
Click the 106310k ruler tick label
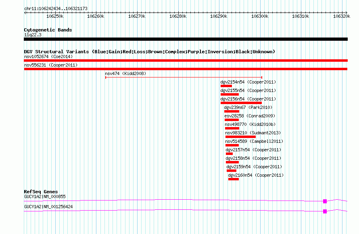coord(301,16)
